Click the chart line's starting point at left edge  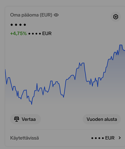(5, 69)
